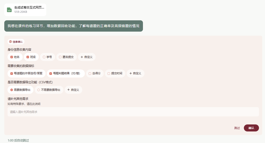Click the 请补充其他需求 label
Viewport: 265px width, 143px height.
pos(18,99)
